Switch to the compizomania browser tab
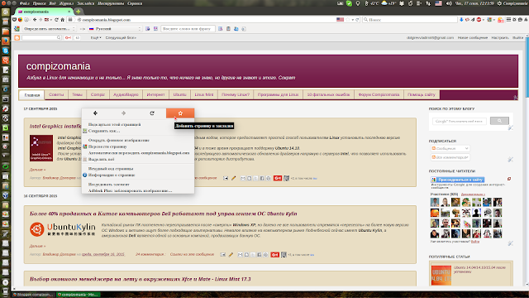Viewport: 529px width, 298px height. click(x=43, y=12)
